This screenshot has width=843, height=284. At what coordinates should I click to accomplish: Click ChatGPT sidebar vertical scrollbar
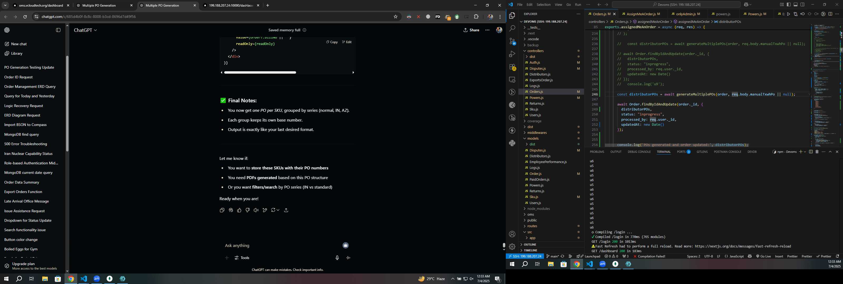pos(67,103)
